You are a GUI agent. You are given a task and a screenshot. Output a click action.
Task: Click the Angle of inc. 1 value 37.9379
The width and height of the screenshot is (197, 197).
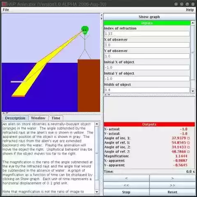(x=179, y=138)
